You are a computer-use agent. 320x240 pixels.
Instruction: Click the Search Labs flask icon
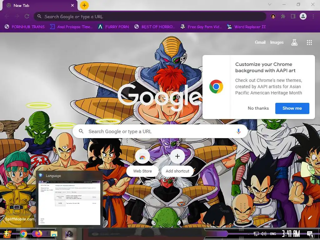tap(294, 42)
